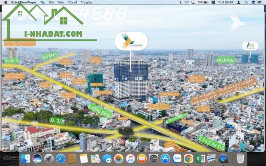Open Zalo app in the dock
The height and width of the screenshot is (166, 266).
coord(177,159)
